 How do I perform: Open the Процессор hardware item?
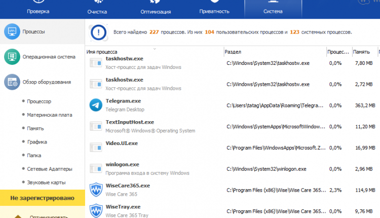tap(39, 101)
